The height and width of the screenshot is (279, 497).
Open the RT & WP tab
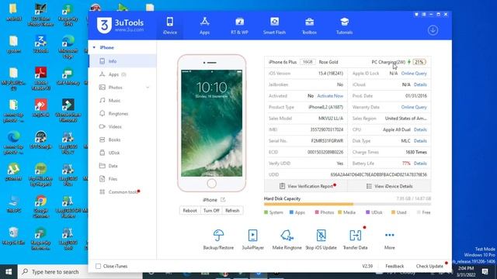[x=239, y=26]
